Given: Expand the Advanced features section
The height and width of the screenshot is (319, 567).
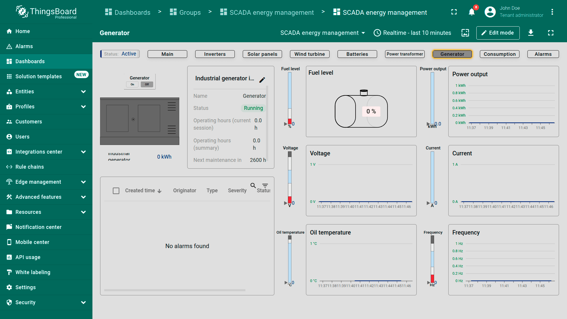Looking at the screenshot, I should [x=46, y=197].
